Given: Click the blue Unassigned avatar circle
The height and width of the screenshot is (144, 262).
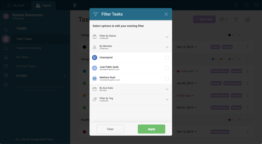Looking at the screenshot, I should click(95, 58).
